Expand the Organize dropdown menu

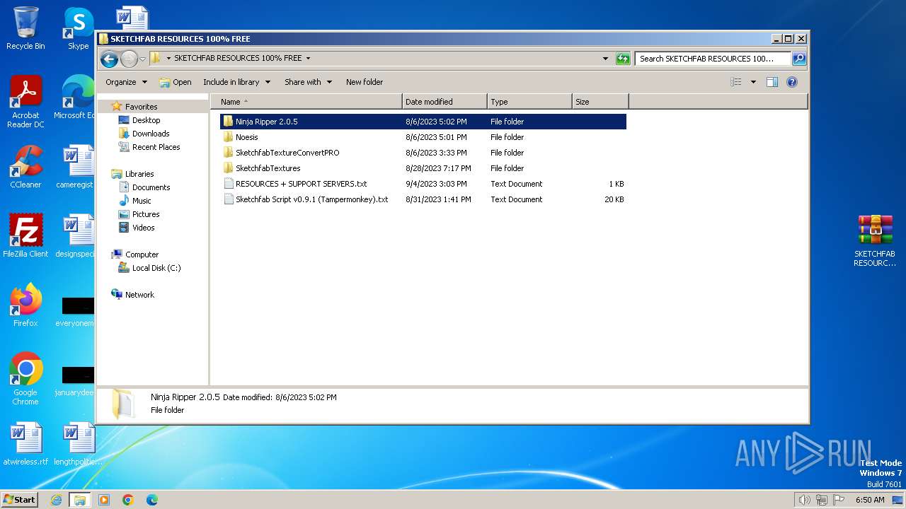click(x=126, y=82)
